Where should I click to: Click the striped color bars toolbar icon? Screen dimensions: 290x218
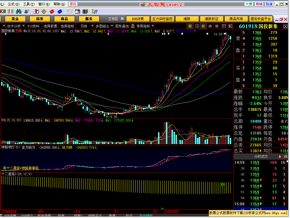[x=10, y=12]
